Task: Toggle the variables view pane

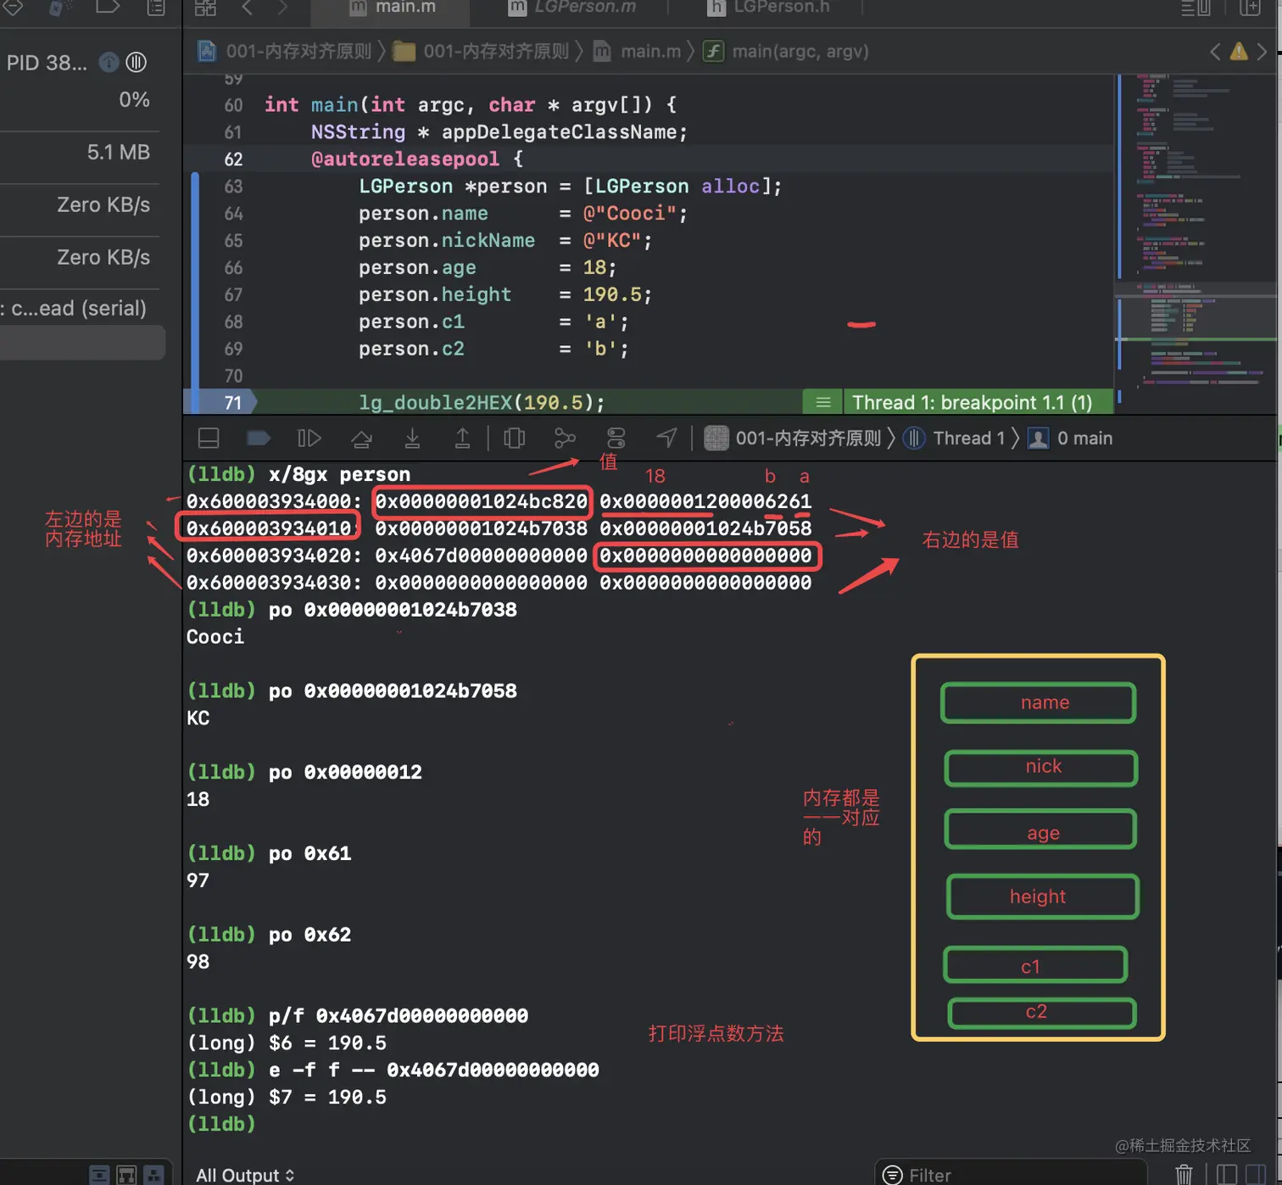Action: [1227, 1175]
